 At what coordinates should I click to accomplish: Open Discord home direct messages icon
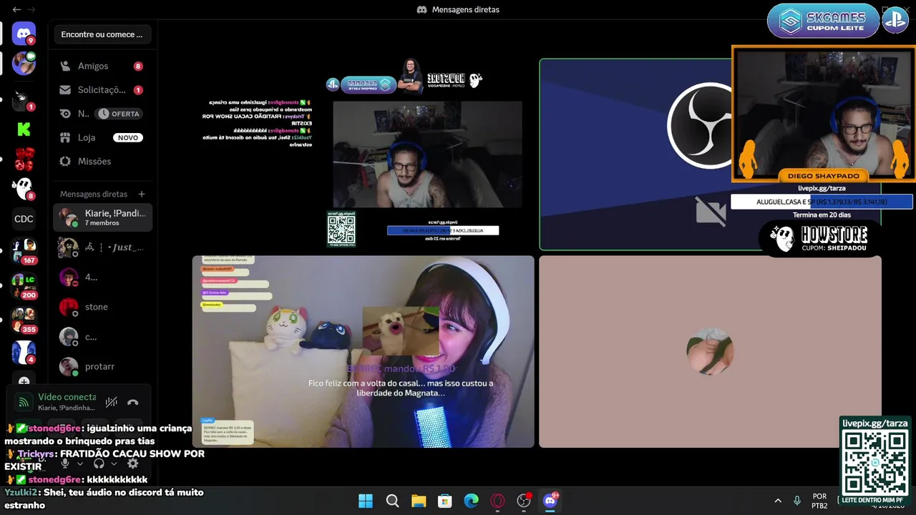click(24, 34)
